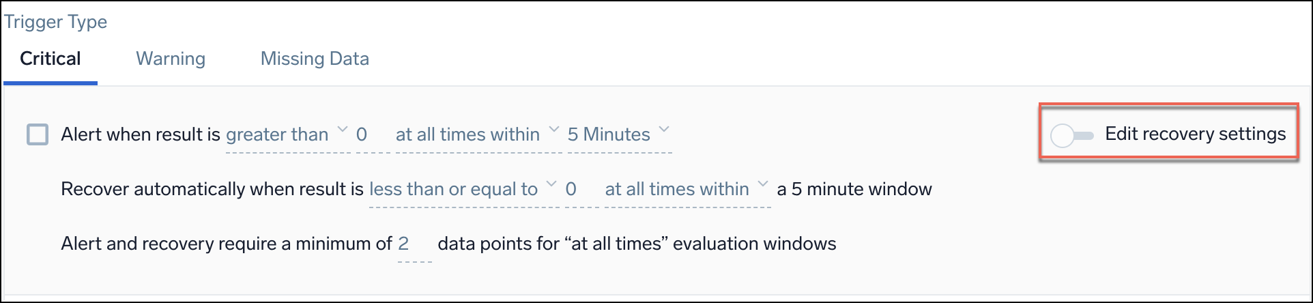This screenshot has width=1313, height=303.
Task: Click the chevron after recovery "at all times within"
Action: [x=763, y=184]
